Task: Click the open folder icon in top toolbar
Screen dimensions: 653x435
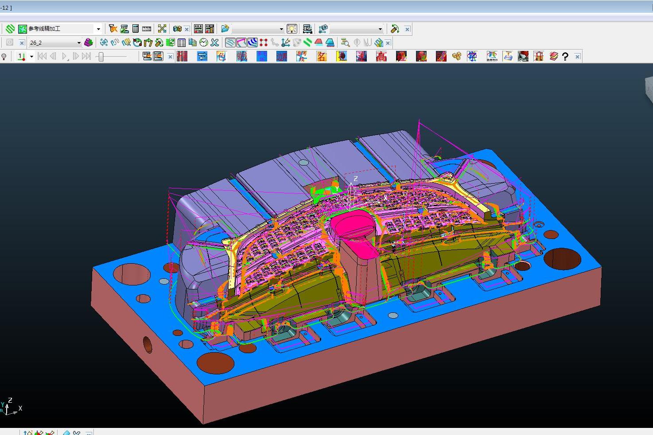Action: 225,29
